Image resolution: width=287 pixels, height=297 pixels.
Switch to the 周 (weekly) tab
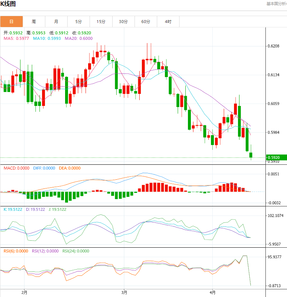(x=34, y=22)
